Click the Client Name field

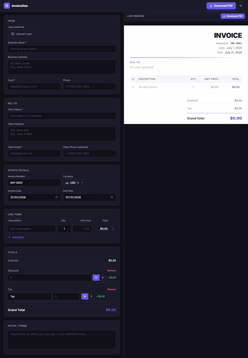tap(62, 116)
